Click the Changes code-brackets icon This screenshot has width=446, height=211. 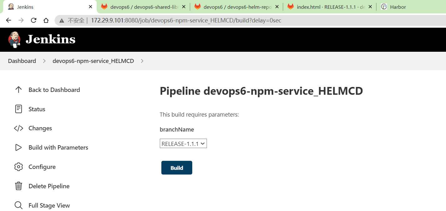(x=18, y=128)
